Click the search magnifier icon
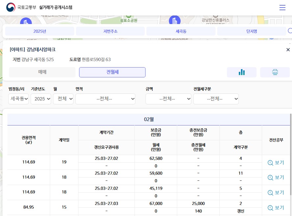The width and height of the screenshot is (292, 216). pyautogui.click(x=290, y=31)
